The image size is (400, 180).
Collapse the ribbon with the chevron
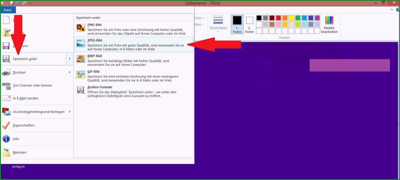[x=392, y=10]
